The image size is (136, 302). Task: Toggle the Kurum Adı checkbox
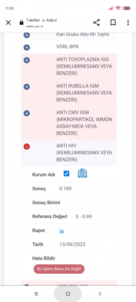(66, 173)
